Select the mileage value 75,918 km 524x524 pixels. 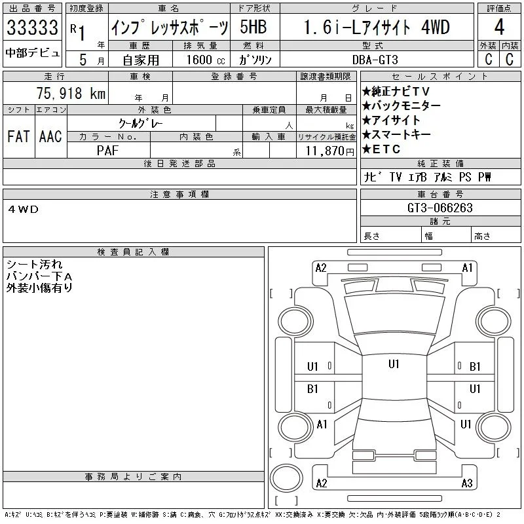(x=71, y=93)
